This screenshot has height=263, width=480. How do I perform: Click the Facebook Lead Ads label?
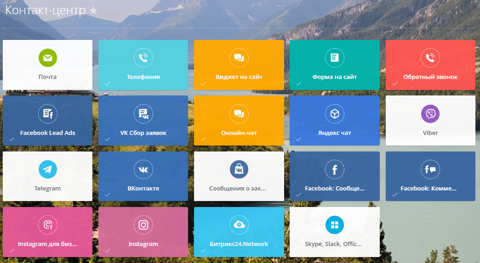[x=48, y=133]
